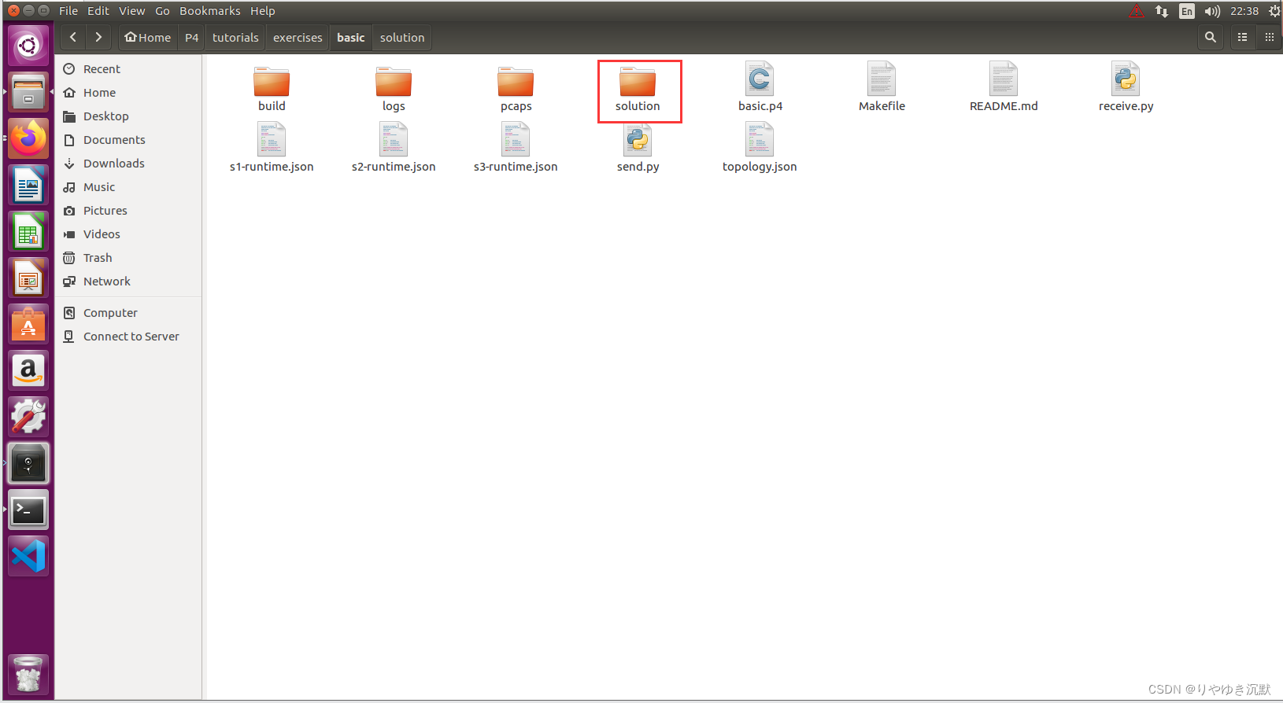Image resolution: width=1283 pixels, height=703 pixels.
Task: Open Desktop in the sidebar
Action: click(128, 116)
